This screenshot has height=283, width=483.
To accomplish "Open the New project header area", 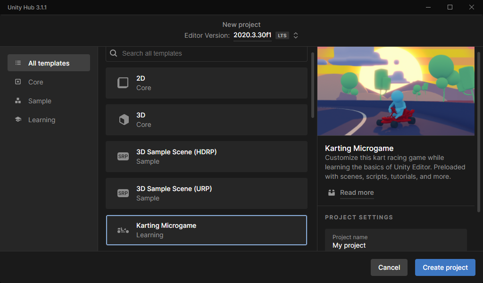I will (241, 24).
